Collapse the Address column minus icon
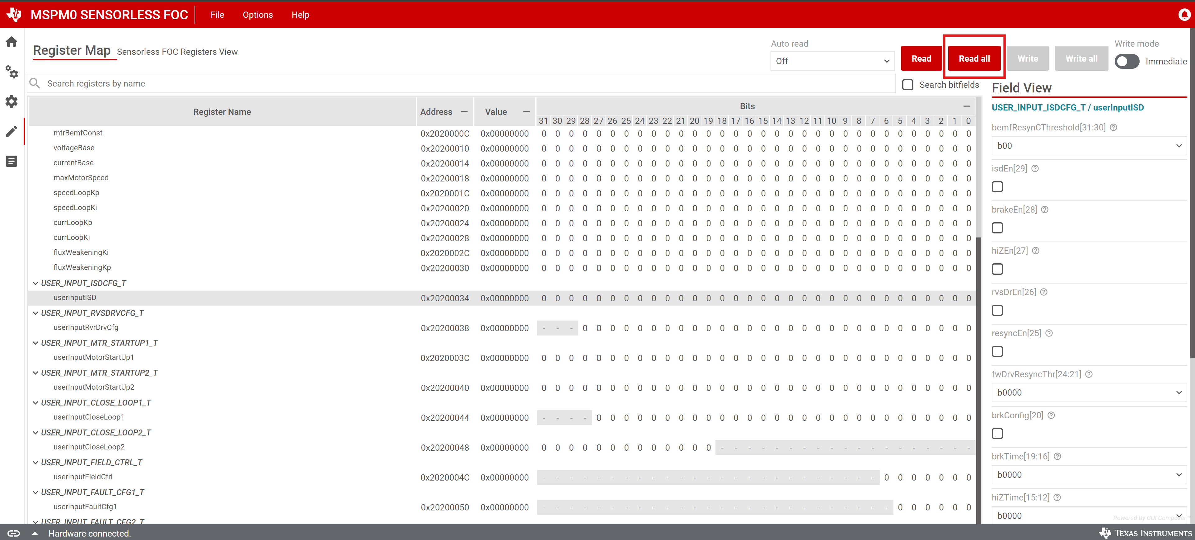1195x540 pixels. [464, 112]
